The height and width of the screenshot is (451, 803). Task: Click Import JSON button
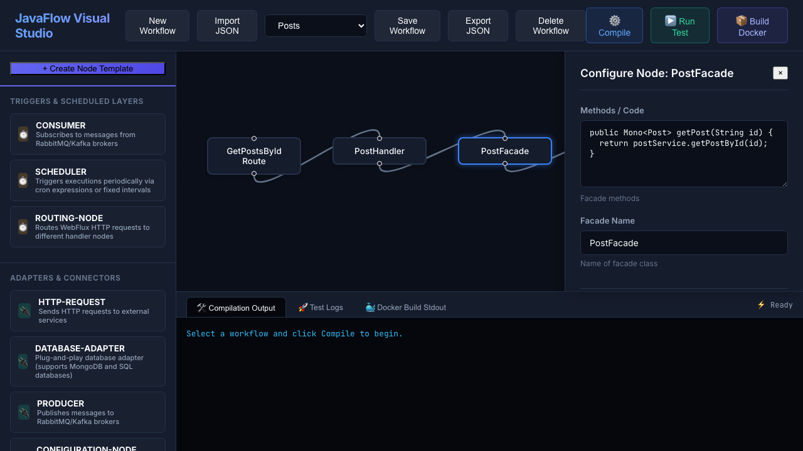pyautogui.click(x=227, y=26)
